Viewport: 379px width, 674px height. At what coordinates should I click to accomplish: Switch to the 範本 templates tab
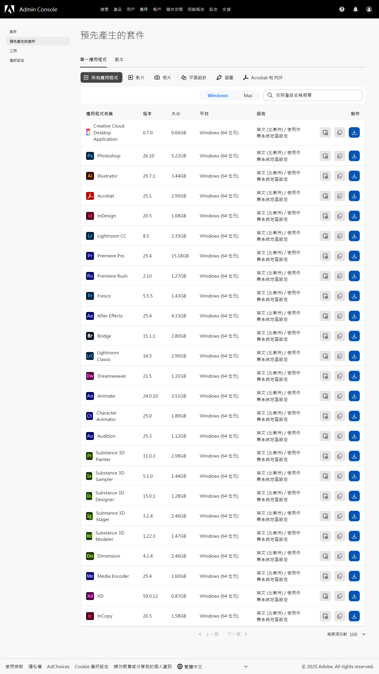(x=119, y=59)
